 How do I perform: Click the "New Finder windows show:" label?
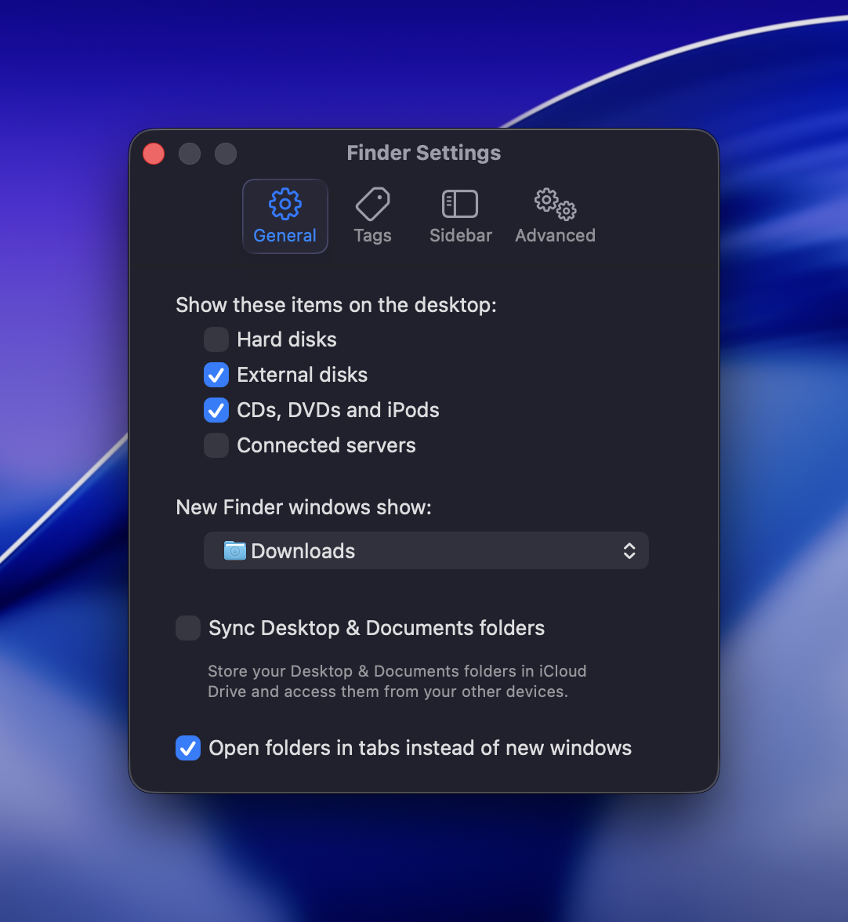[304, 507]
